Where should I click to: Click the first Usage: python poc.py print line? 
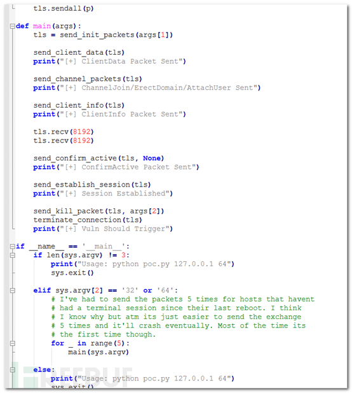coord(142,264)
